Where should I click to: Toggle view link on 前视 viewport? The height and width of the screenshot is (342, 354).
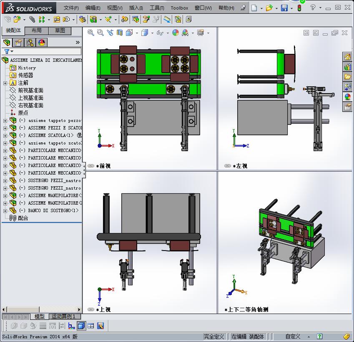[x=91, y=166]
